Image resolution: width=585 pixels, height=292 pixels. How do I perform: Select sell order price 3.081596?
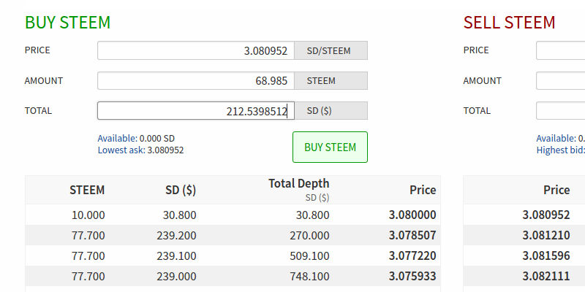(x=546, y=256)
